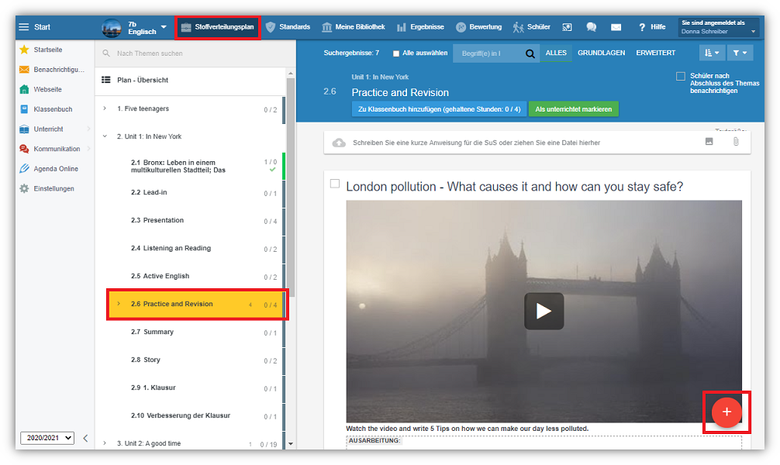Open Klassenbuch in the sidebar

click(46, 109)
